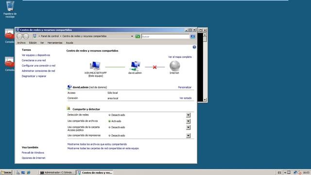This screenshot has height=175, width=311.
Task: Open Firewall de Windows link
Action: pyautogui.click(x=33, y=153)
